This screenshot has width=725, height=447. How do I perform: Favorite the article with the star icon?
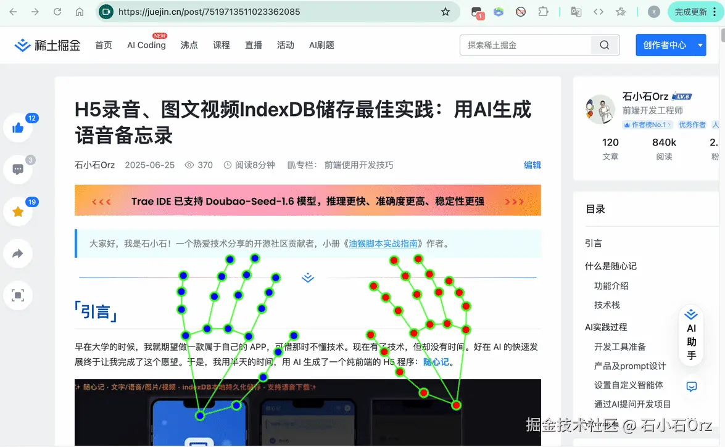click(18, 211)
